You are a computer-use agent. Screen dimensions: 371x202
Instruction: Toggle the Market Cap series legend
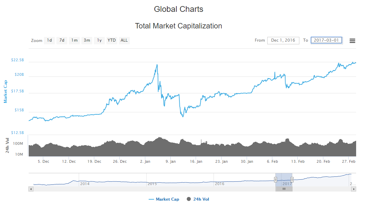click(164, 199)
